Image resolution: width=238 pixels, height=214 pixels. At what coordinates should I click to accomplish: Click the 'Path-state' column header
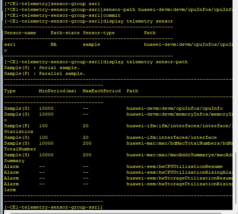(x=65, y=33)
